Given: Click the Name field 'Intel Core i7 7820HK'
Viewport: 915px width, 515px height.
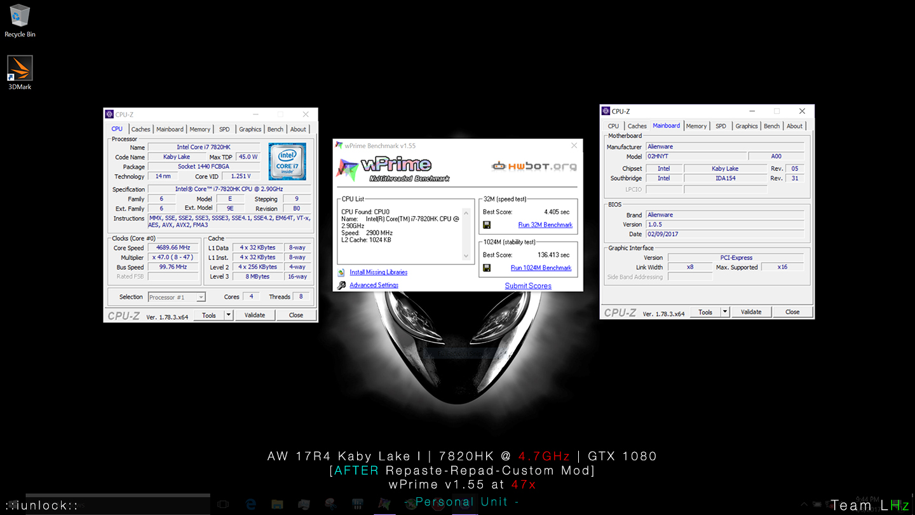Looking at the screenshot, I should click(204, 148).
